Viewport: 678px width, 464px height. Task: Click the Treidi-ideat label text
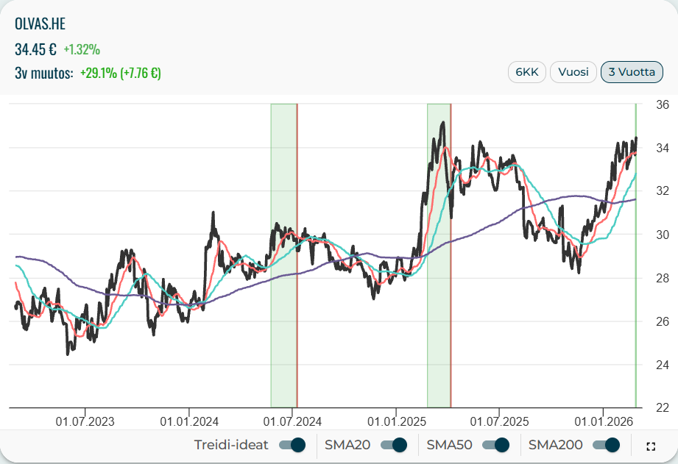231,445
